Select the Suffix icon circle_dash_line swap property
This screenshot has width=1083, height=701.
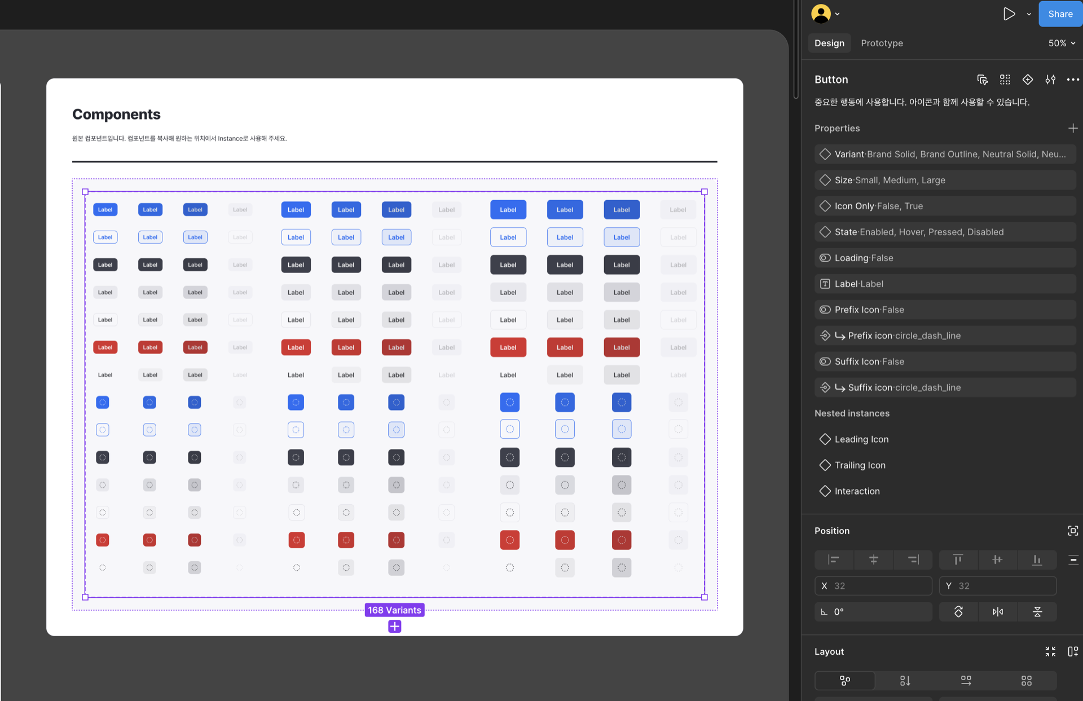tap(945, 387)
